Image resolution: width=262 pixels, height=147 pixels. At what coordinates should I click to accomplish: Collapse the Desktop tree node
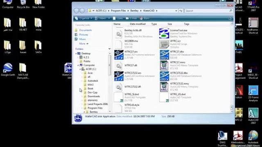[76, 53]
